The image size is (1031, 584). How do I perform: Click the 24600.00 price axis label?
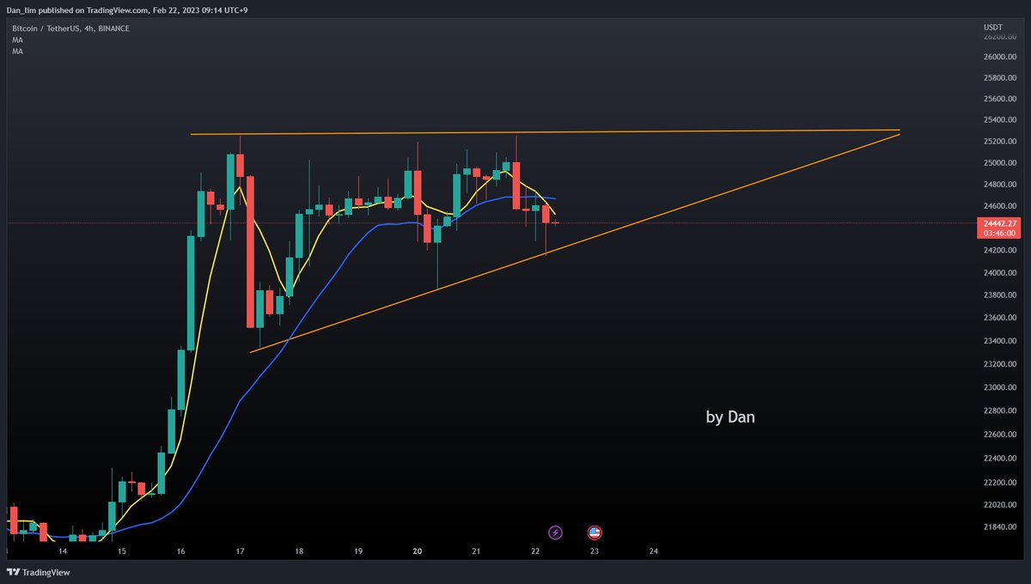click(999, 206)
